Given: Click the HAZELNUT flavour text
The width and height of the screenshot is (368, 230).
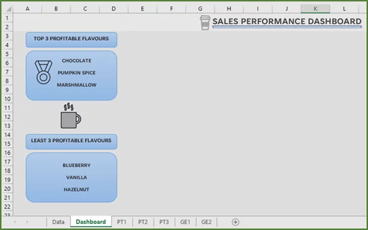Looking at the screenshot, I should (76, 190).
